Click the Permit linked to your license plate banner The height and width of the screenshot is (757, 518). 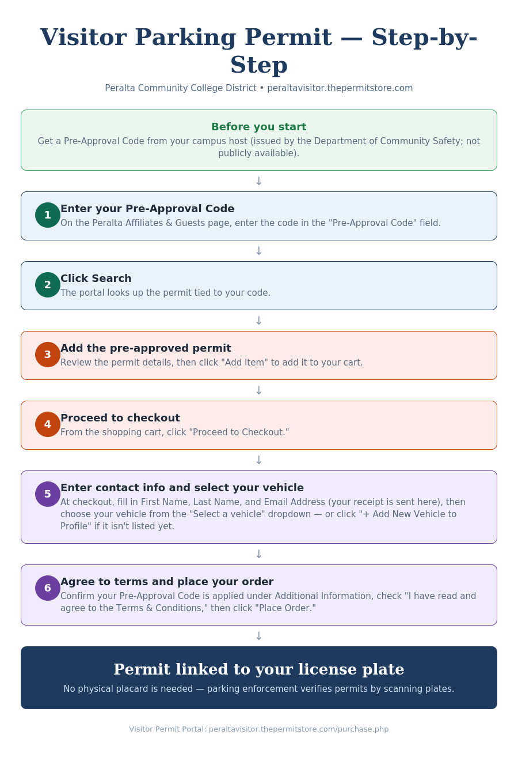(x=259, y=677)
